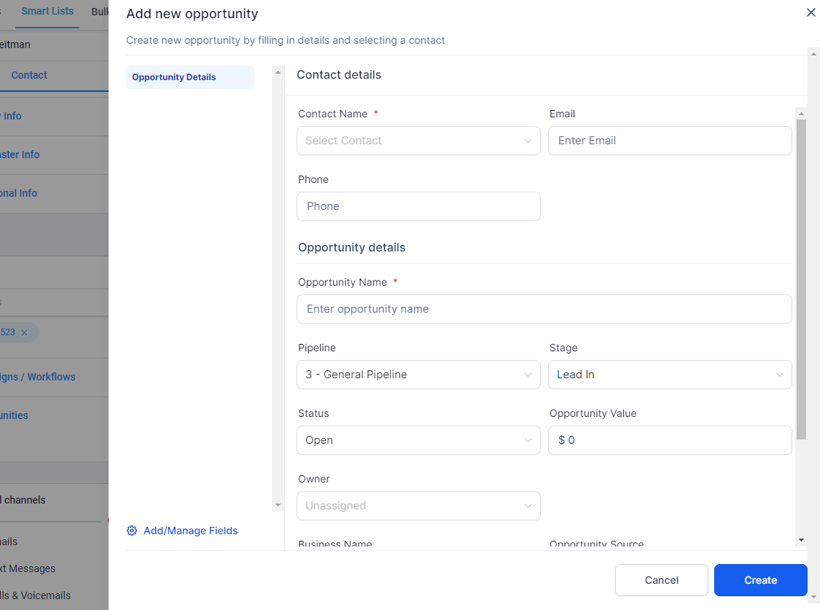Screen dimensions: 825x610
Task: Click the down arrow on the panel scrollbar
Action: tap(278, 504)
